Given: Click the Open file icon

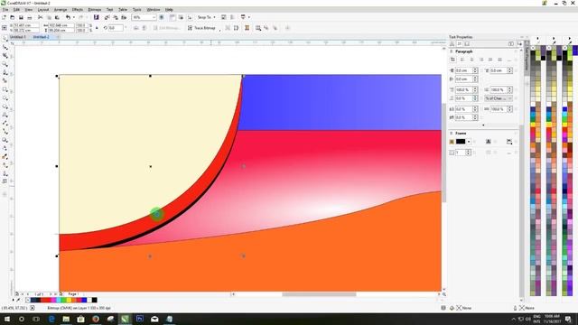Looking at the screenshot, I should (x=12, y=17).
